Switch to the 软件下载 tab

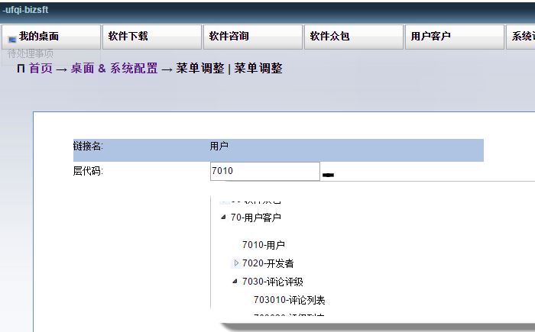(128, 37)
